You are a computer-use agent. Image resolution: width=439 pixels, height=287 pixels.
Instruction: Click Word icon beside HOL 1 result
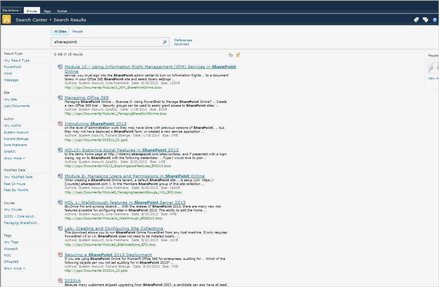click(x=60, y=202)
